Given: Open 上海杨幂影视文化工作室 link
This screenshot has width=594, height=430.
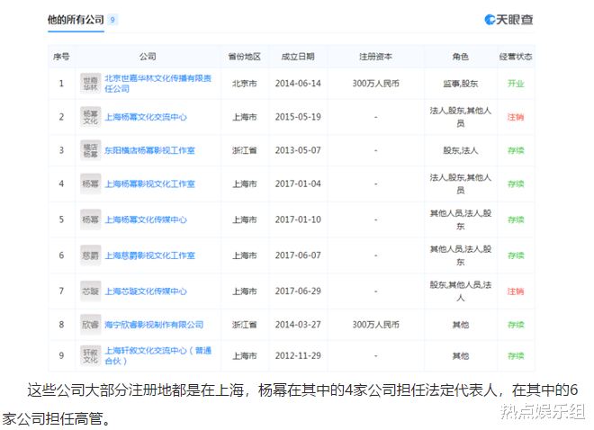Looking at the screenshot, I should point(150,184).
